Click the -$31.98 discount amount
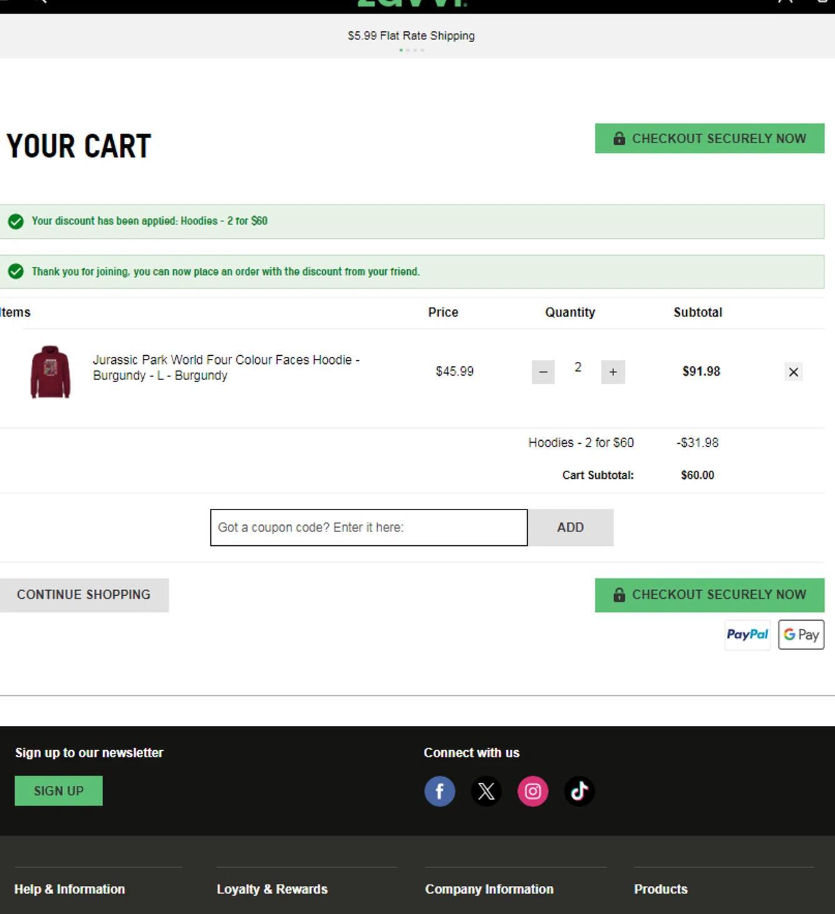 click(697, 443)
